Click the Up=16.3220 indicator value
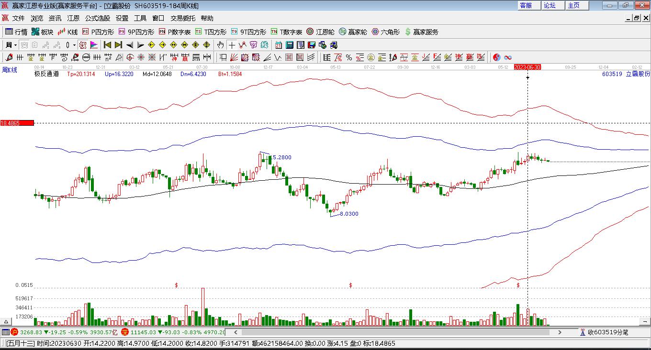Viewport: 651px width, 350px height. pyautogui.click(x=119, y=74)
